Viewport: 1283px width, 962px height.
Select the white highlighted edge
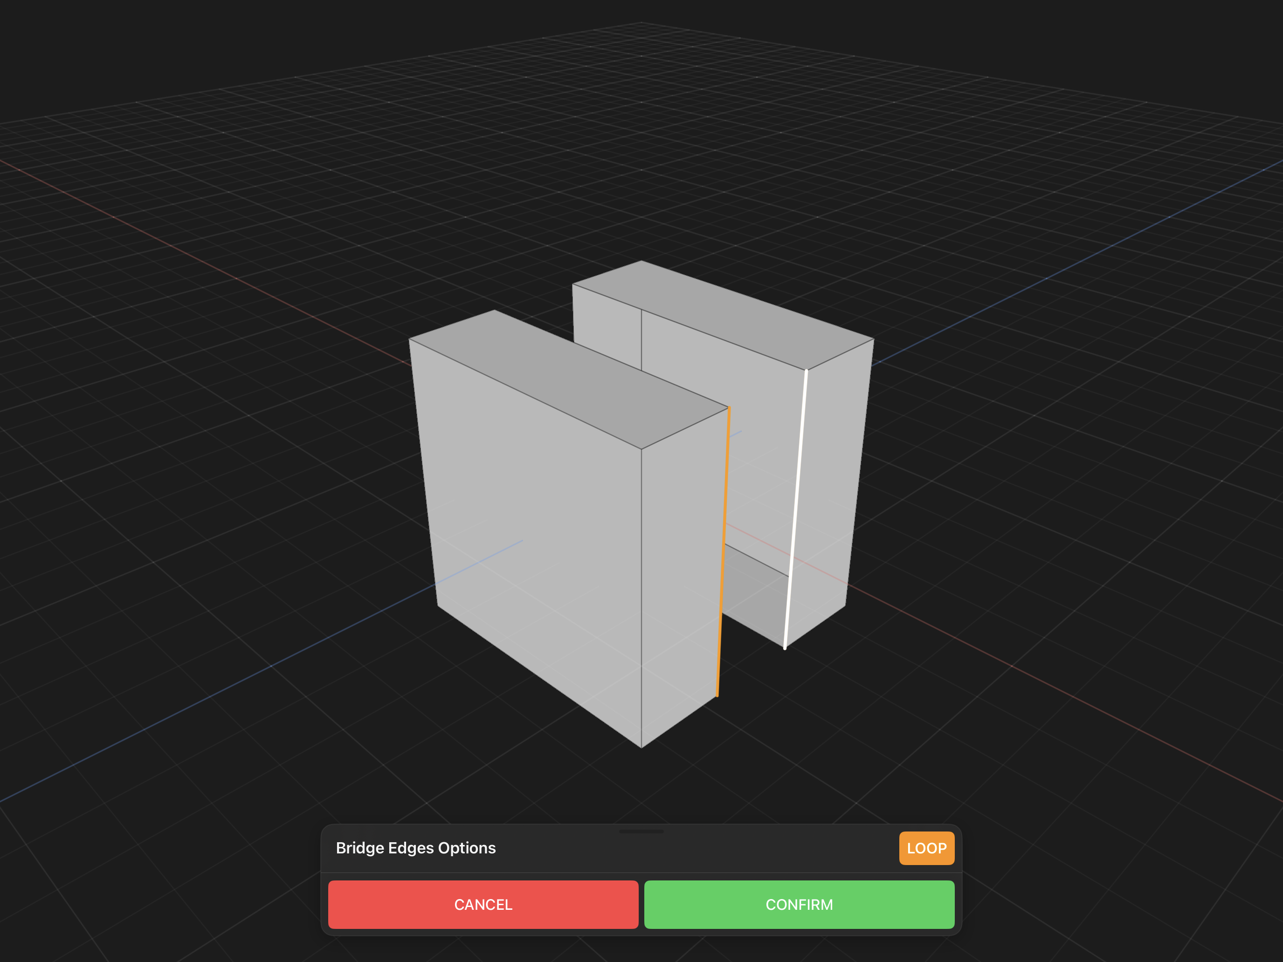pos(796,509)
